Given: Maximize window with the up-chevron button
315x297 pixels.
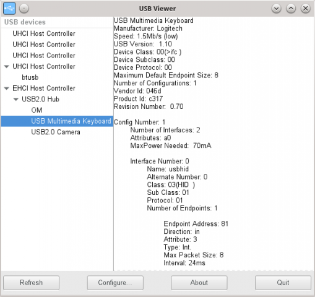Looking at the screenshot, I should tap(291, 9).
